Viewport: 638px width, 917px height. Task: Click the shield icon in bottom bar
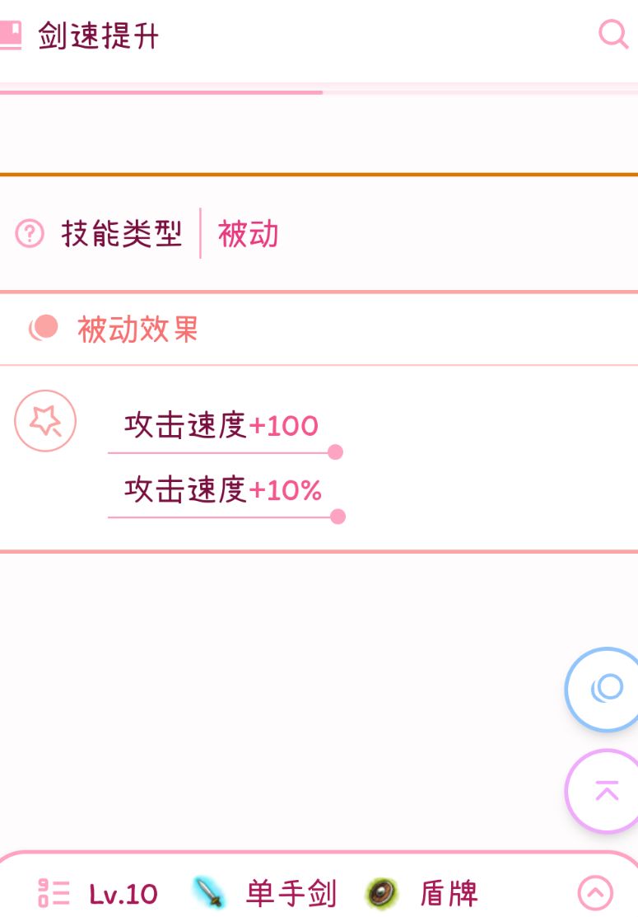(382, 892)
